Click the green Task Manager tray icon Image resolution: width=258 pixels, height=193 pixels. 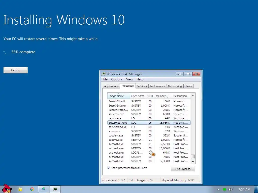tap(224, 189)
